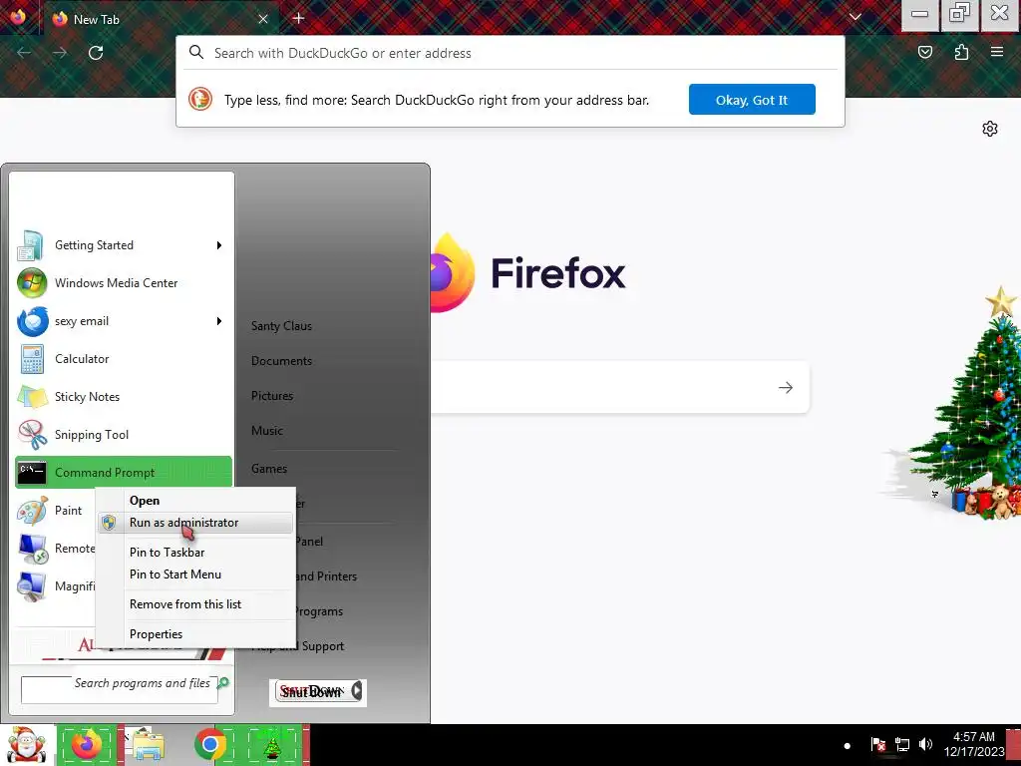The width and height of the screenshot is (1021, 766).
Task: Launch the Magnifier tool icon
Action: click(x=32, y=586)
